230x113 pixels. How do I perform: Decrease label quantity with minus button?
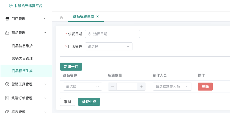pyautogui.click(x=112, y=87)
